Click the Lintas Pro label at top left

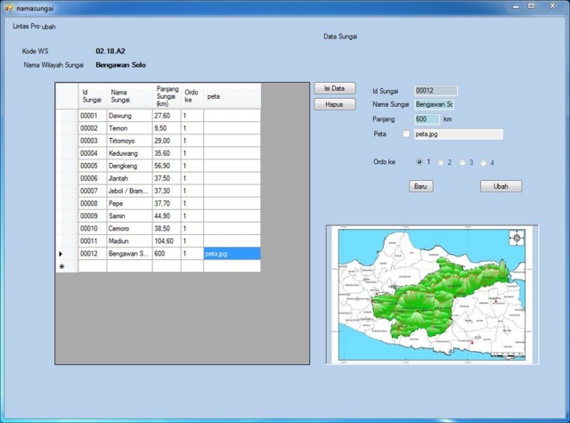coord(25,26)
